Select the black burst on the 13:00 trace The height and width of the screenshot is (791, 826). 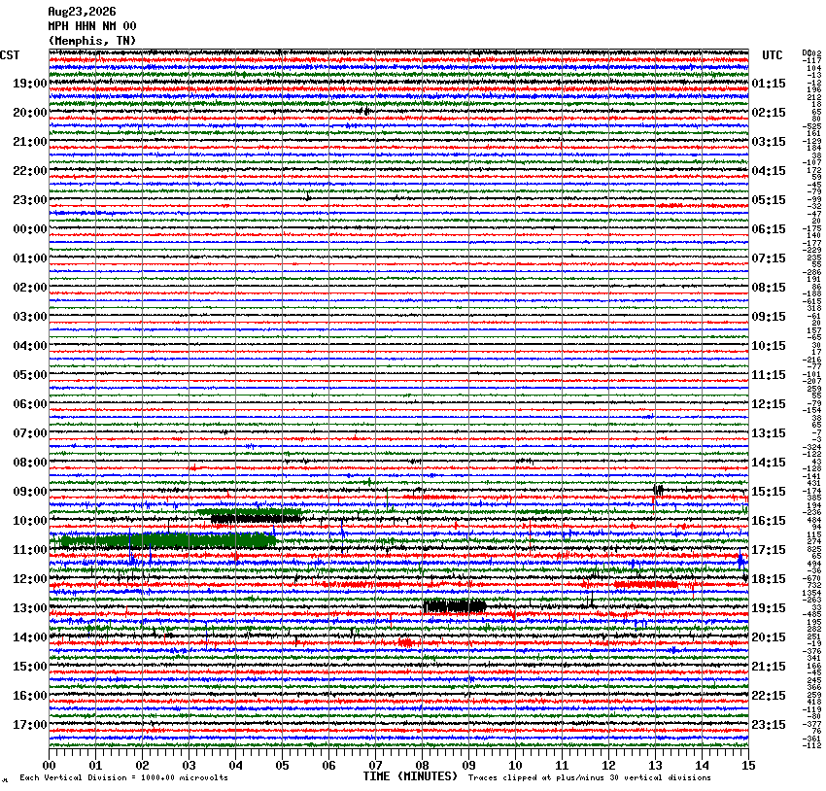(455, 606)
